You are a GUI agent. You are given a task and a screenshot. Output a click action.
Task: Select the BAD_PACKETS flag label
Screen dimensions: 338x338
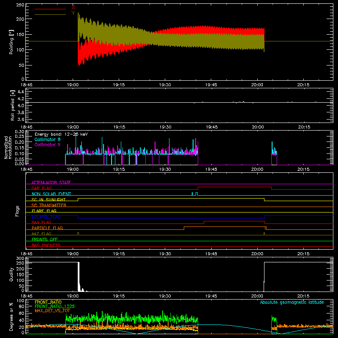(x=46, y=245)
